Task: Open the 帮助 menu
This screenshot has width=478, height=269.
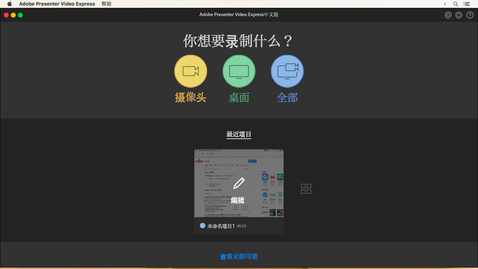Action: coord(106,4)
